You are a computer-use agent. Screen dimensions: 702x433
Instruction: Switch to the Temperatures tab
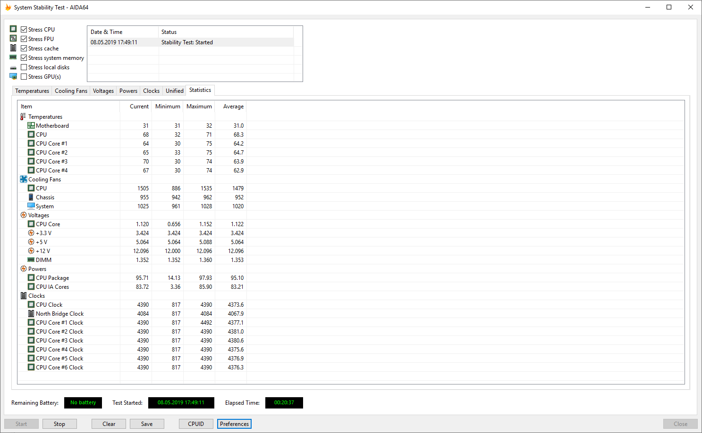(x=32, y=91)
